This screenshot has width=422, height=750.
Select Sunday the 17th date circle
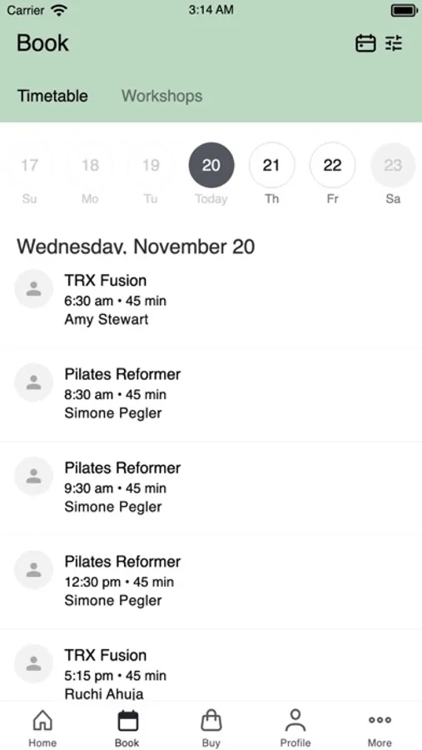(29, 165)
